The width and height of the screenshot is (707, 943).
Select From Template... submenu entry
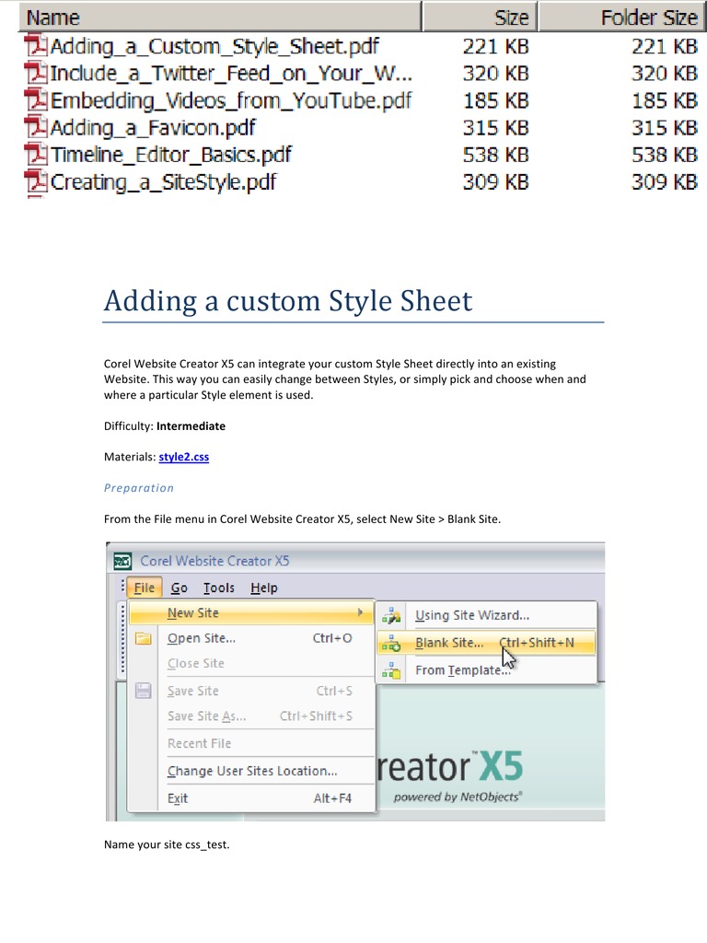tap(487, 670)
